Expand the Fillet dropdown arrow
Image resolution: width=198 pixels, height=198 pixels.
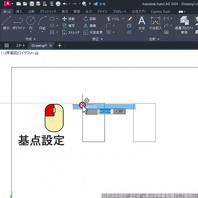tap(113, 26)
